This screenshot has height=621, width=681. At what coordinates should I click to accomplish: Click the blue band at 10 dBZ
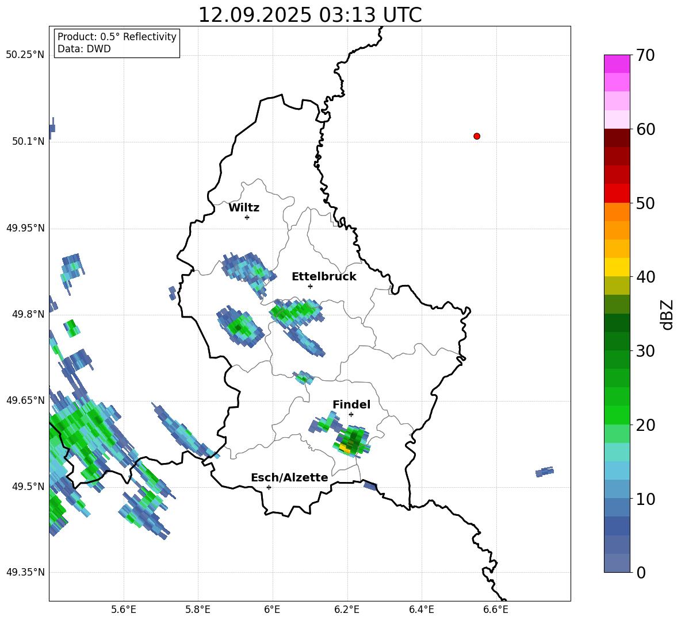click(x=617, y=489)
